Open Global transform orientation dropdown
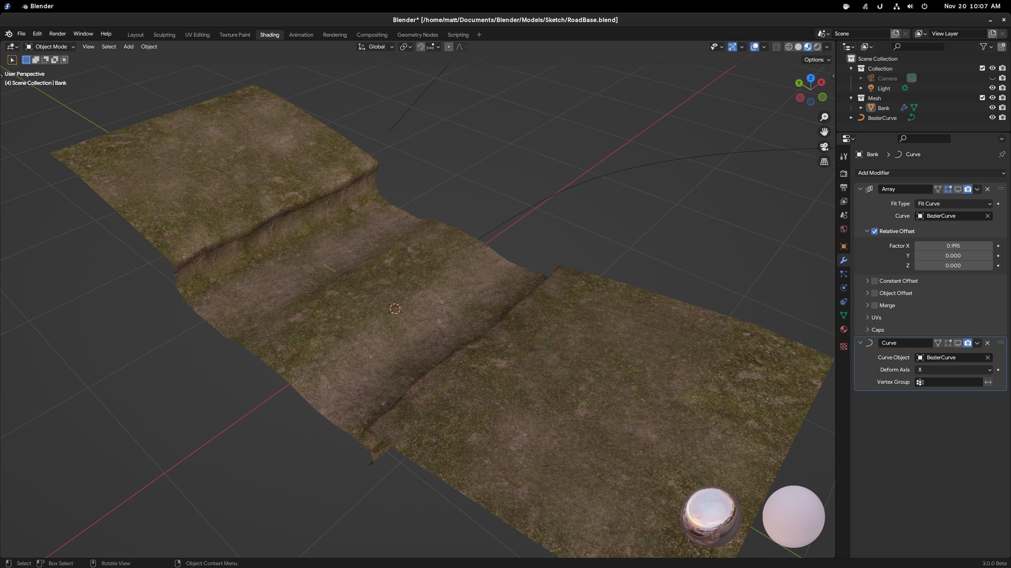1011x568 pixels. tap(376, 47)
